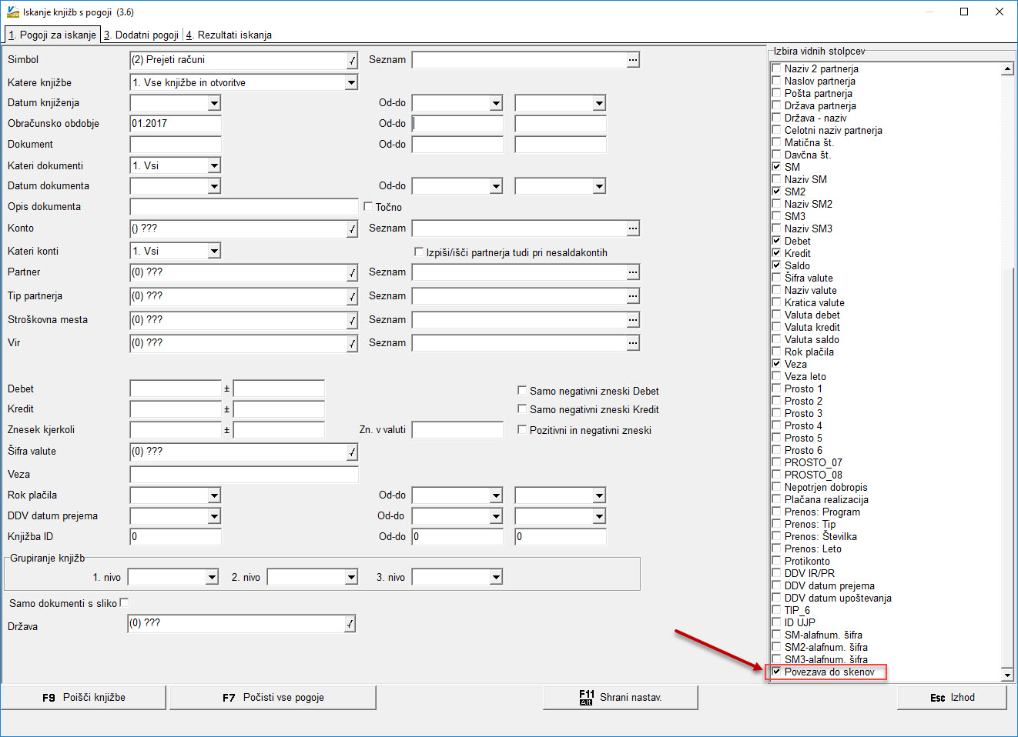Click the first Debet amount field

pos(176,389)
